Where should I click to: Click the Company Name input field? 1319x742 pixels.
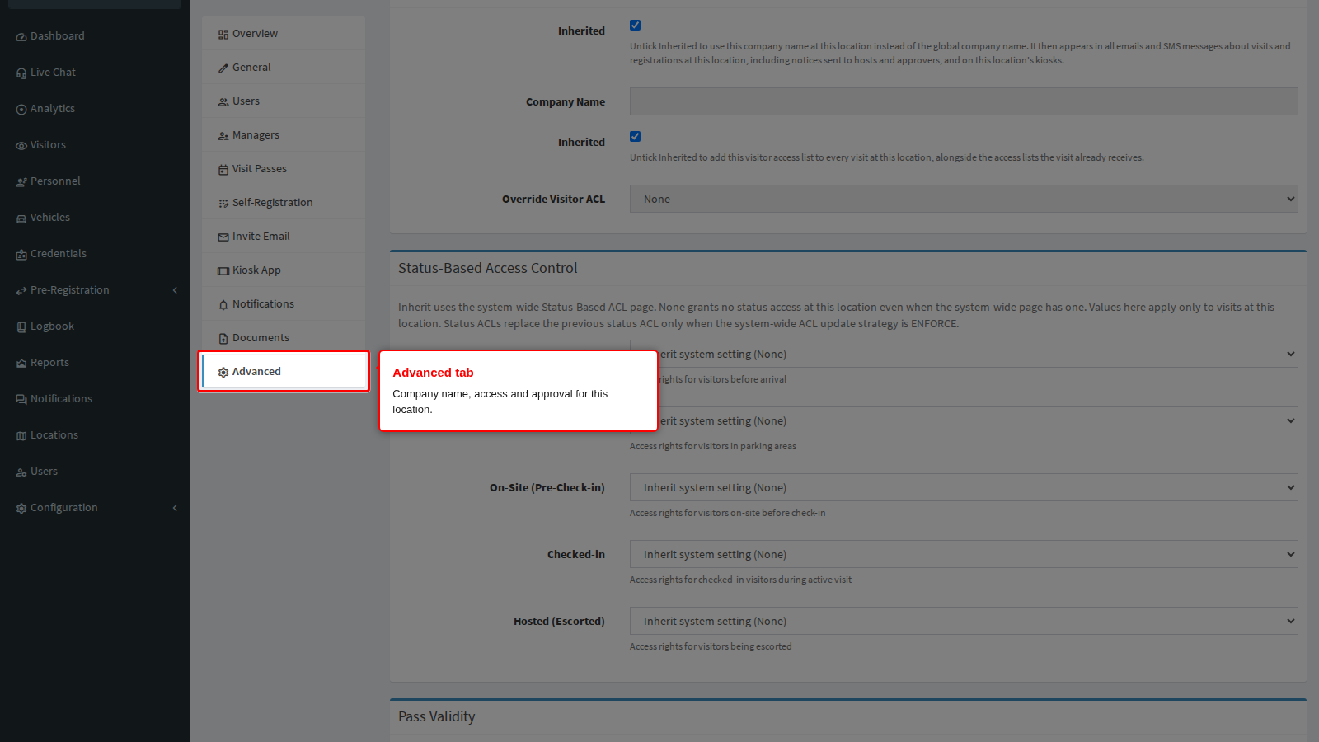pyautogui.click(x=964, y=101)
